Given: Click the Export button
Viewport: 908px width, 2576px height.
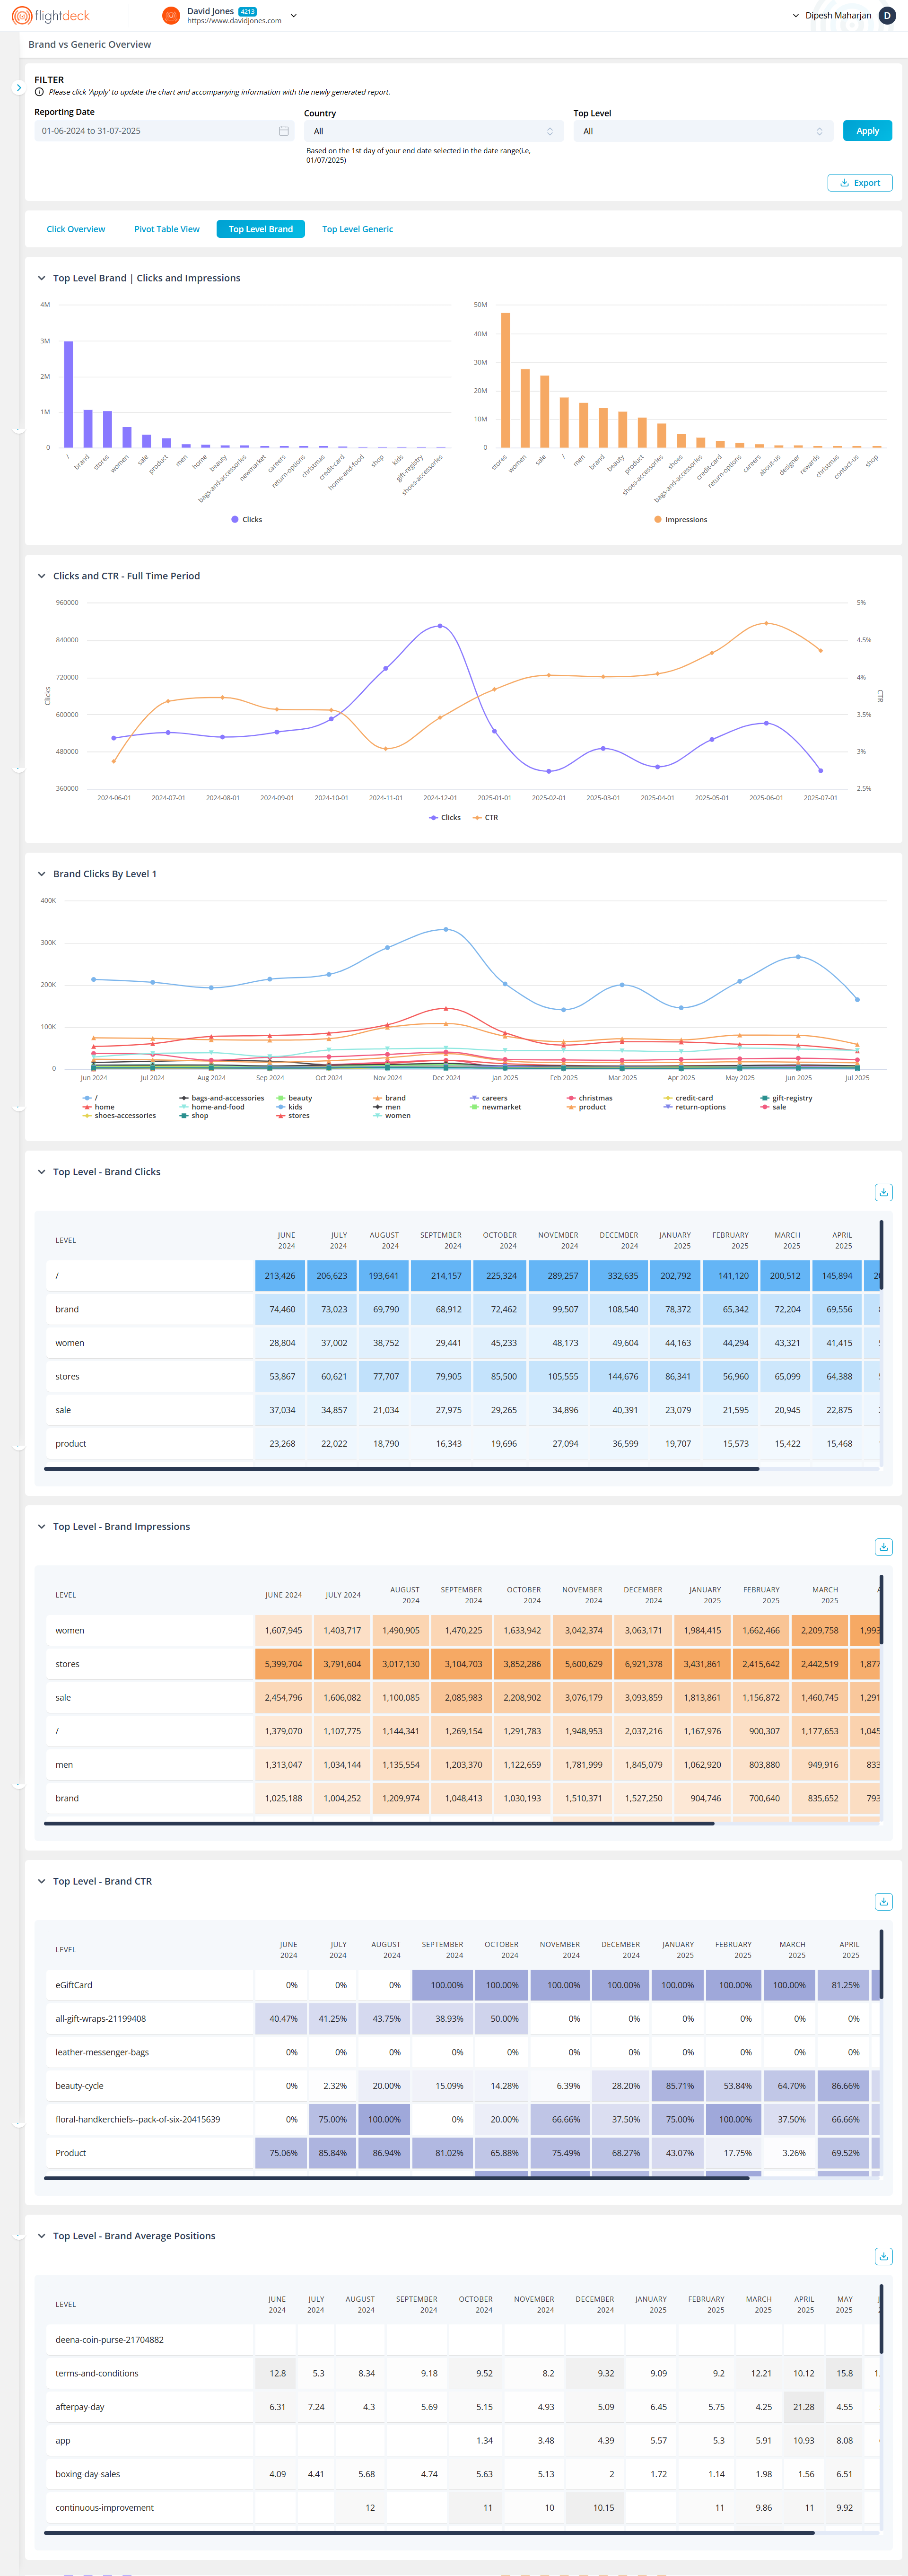Looking at the screenshot, I should click(x=860, y=183).
